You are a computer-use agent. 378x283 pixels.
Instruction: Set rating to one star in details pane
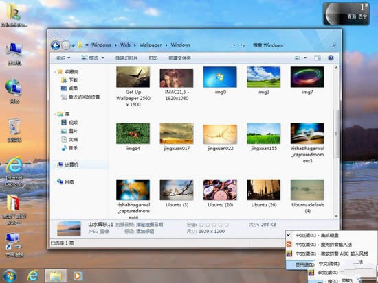(201, 225)
